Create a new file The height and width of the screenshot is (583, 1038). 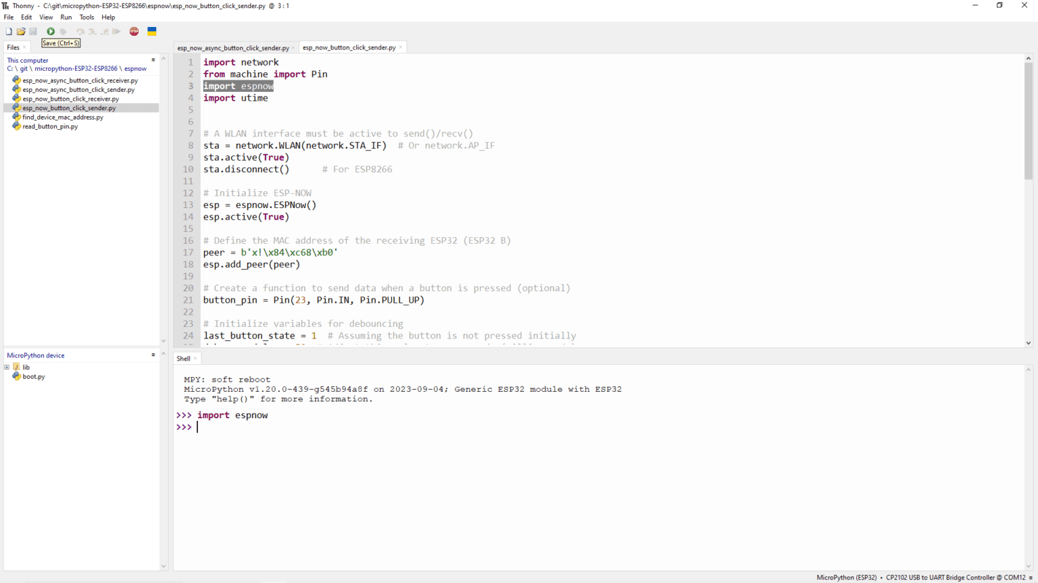[x=9, y=31]
